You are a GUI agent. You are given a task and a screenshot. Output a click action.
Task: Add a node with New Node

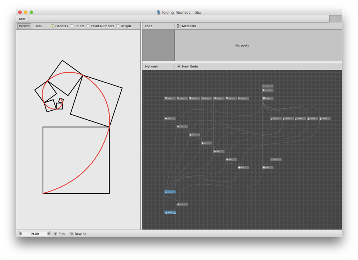click(x=188, y=67)
